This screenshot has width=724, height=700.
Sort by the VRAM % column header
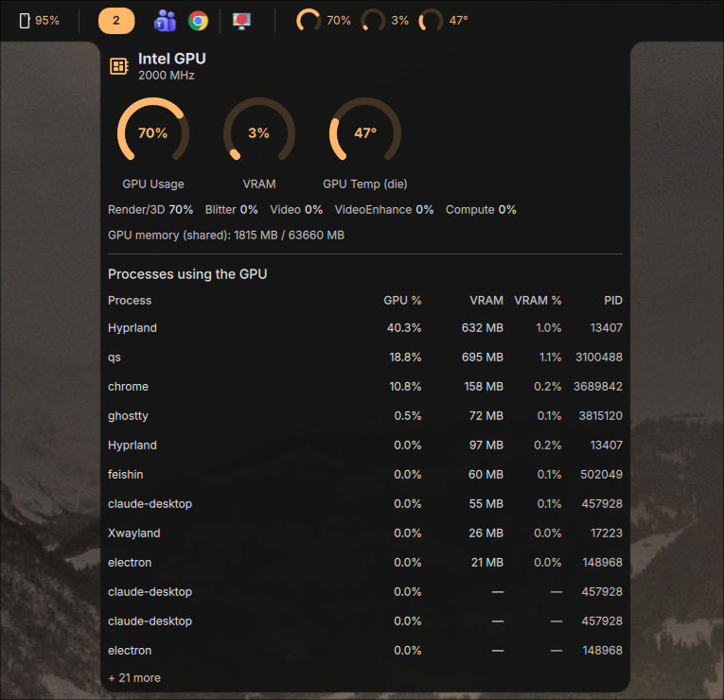pyautogui.click(x=538, y=301)
